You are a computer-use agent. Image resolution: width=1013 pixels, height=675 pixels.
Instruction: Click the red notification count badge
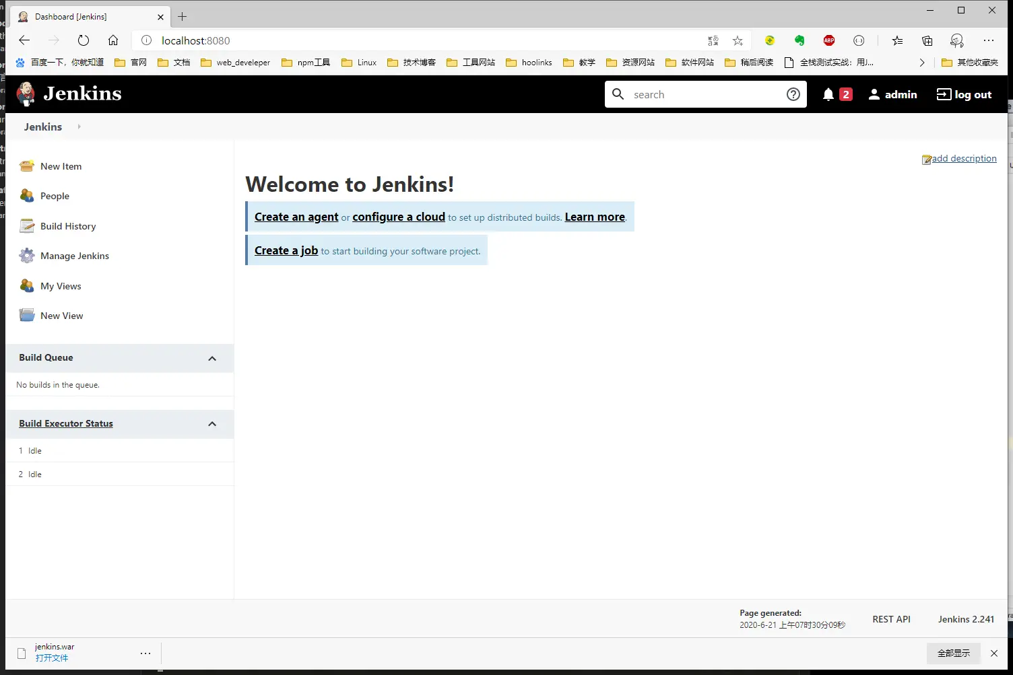(846, 94)
